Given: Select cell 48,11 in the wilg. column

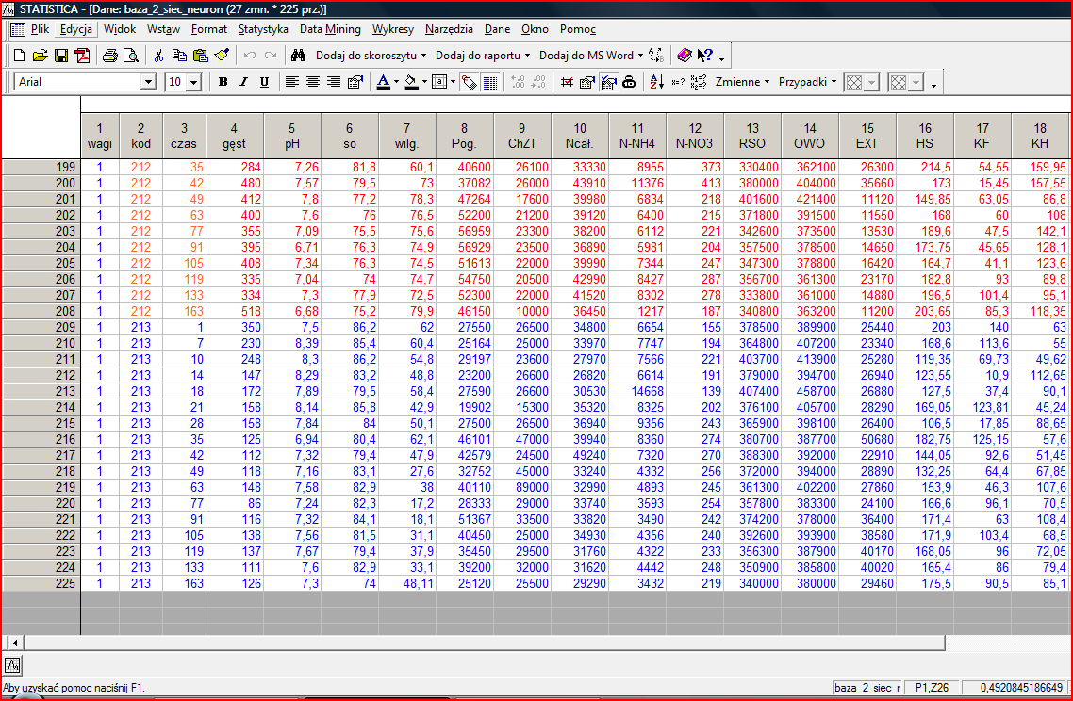Looking at the screenshot, I should pos(406,583).
